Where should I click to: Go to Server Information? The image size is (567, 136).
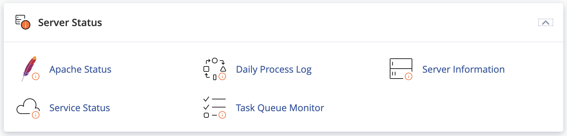pyautogui.click(x=463, y=69)
